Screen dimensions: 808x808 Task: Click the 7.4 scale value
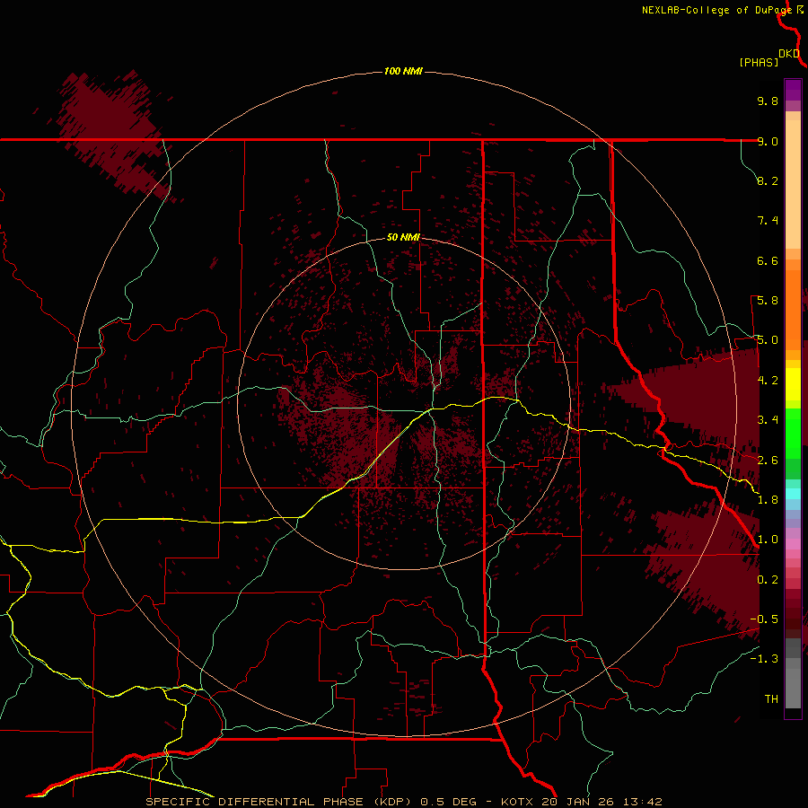[x=768, y=221]
